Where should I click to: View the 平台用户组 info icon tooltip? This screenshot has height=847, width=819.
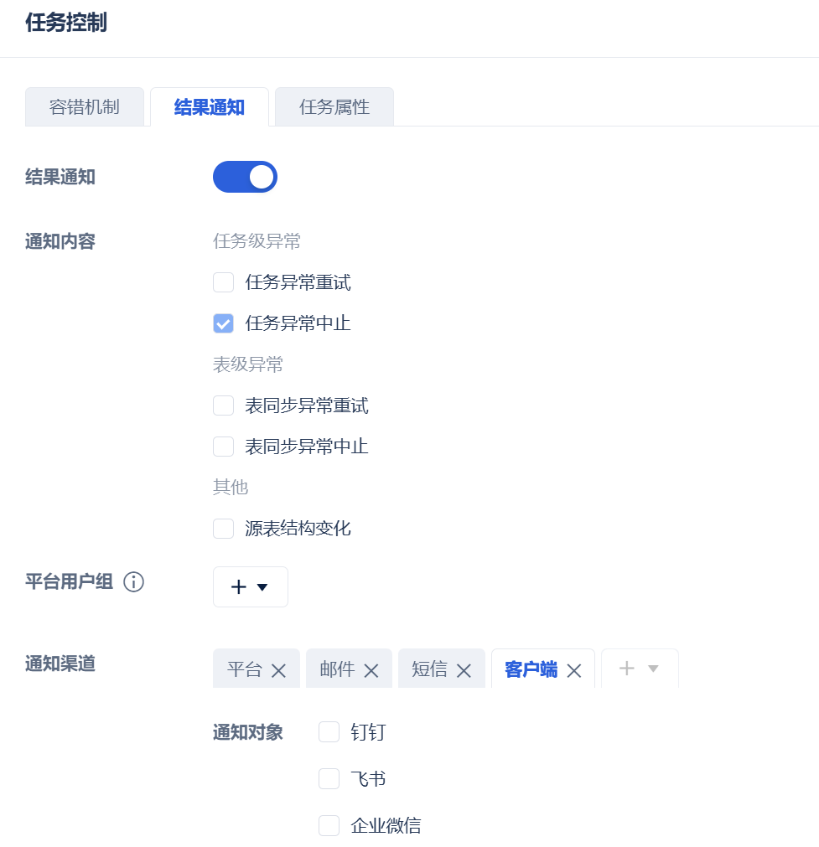[133, 582]
